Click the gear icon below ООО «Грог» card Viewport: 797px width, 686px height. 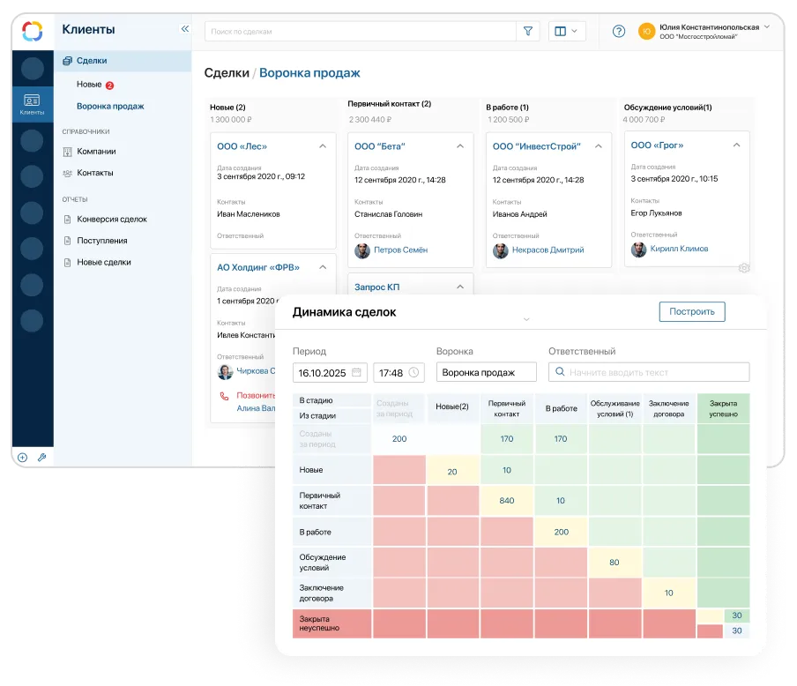point(744,268)
